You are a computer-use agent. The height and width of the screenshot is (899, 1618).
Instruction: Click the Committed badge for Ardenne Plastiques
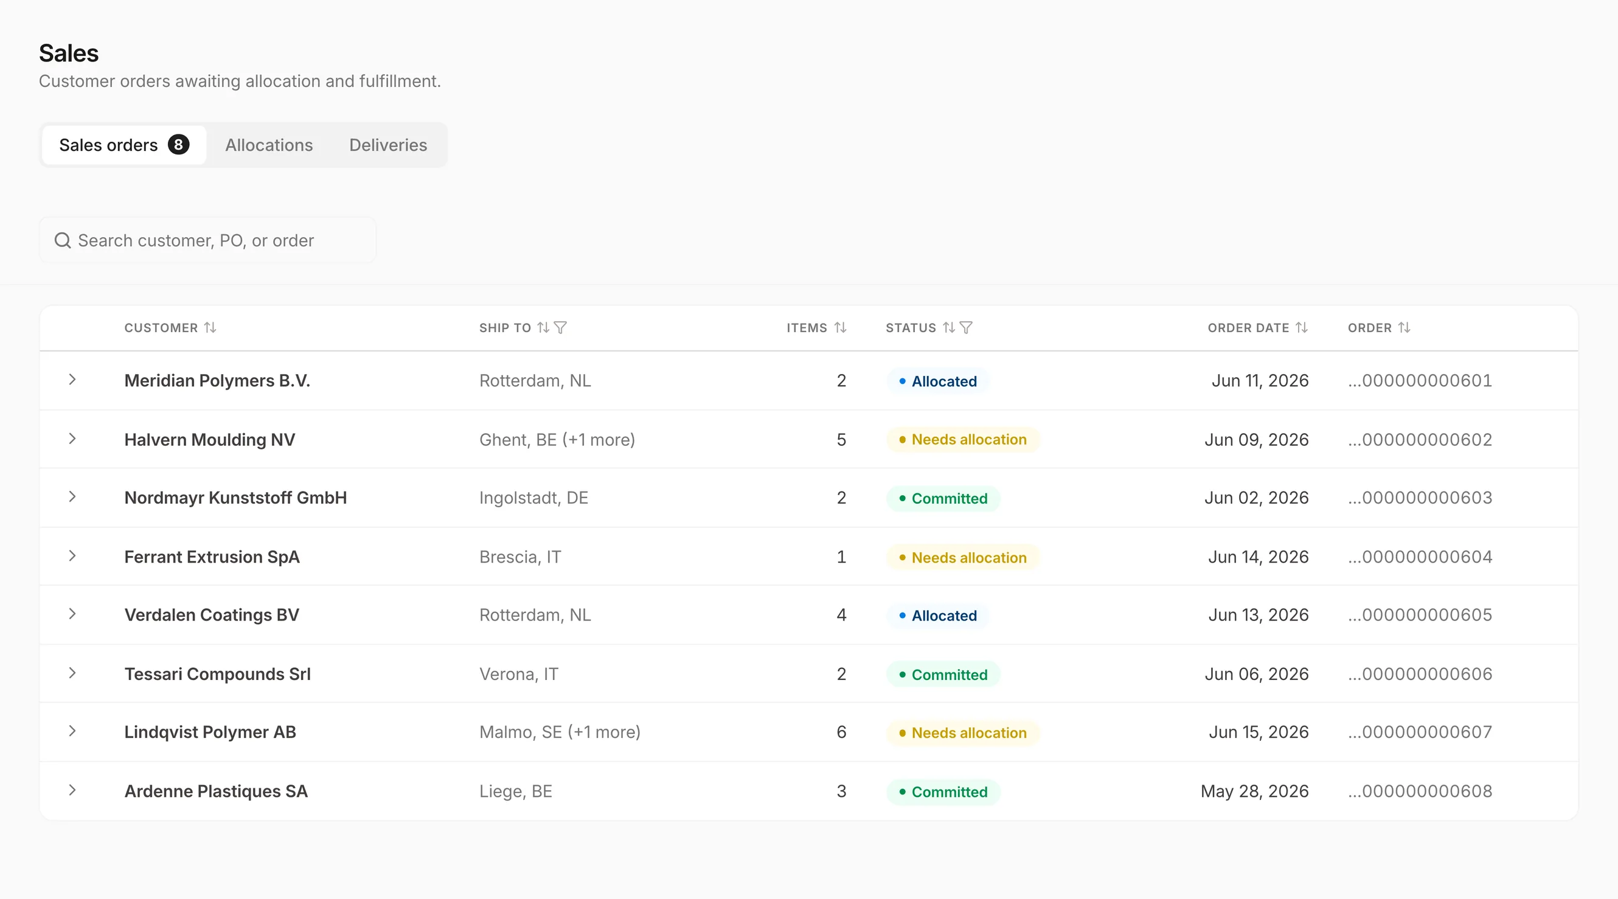pos(943,791)
